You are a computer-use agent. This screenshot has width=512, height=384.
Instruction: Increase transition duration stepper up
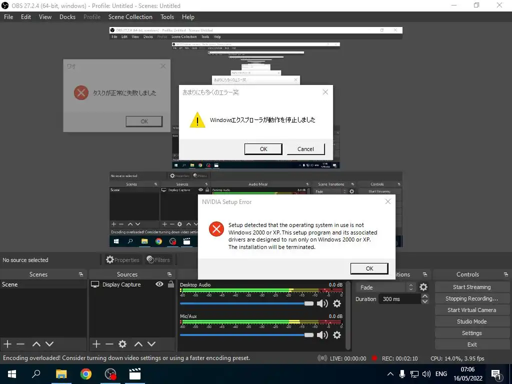tap(425, 296)
